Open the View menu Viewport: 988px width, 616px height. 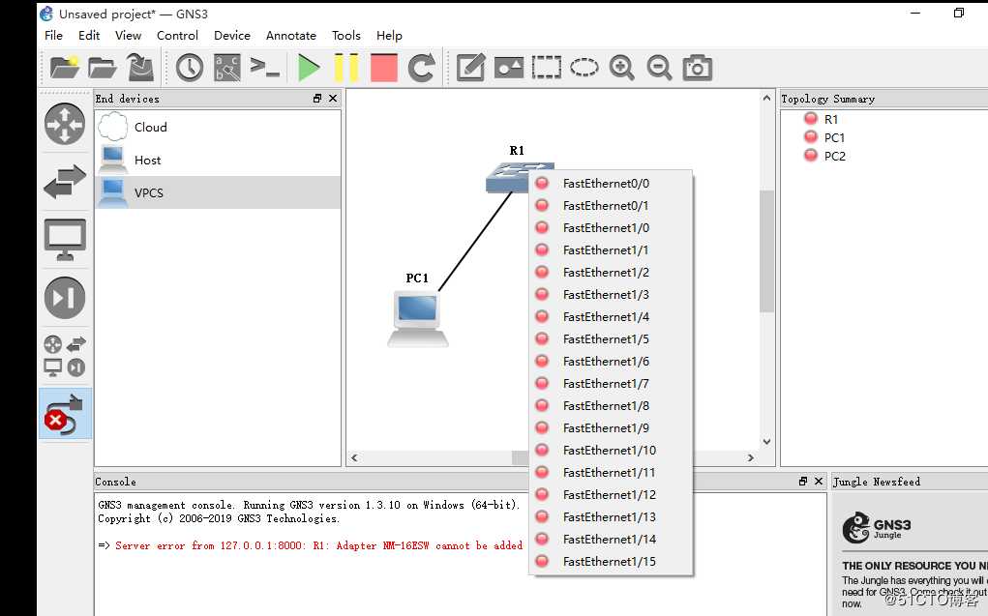tap(128, 35)
